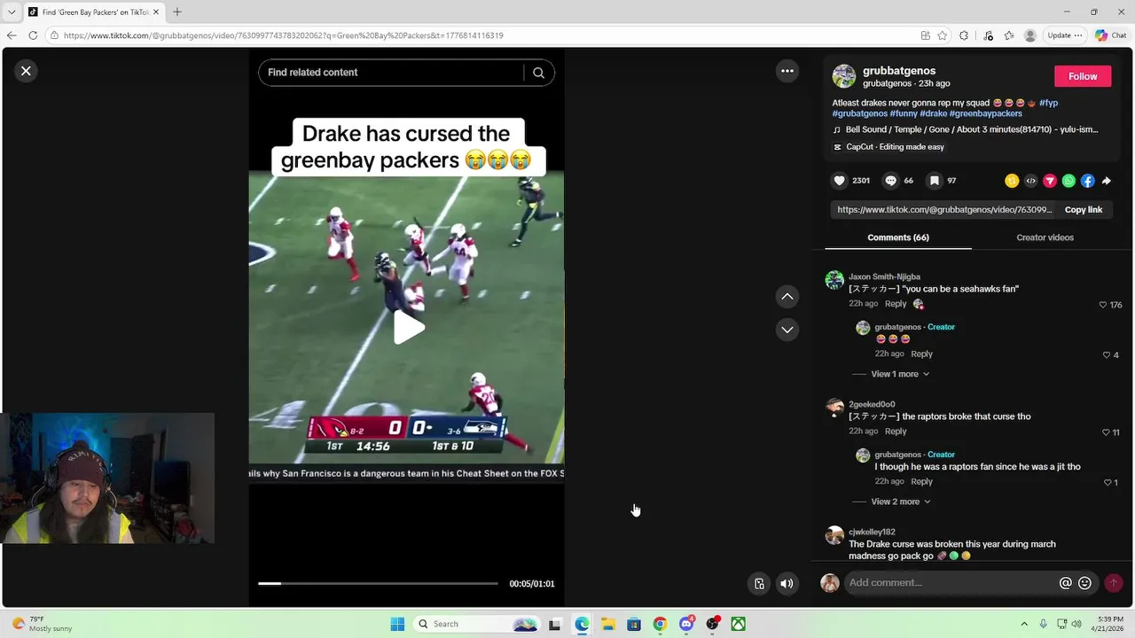Reply to Jaxon Smith-Njigba's comment
Screen dimensions: 1135x638
click(896, 304)
